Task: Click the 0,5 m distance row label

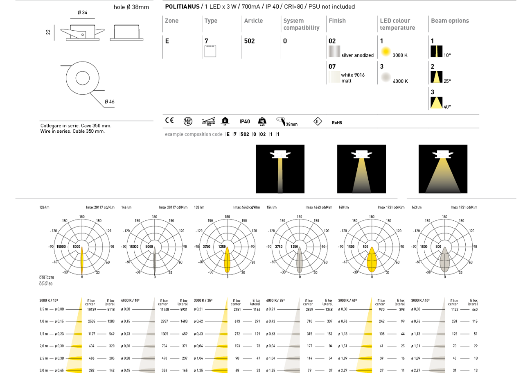Action: tap(44, 310)
